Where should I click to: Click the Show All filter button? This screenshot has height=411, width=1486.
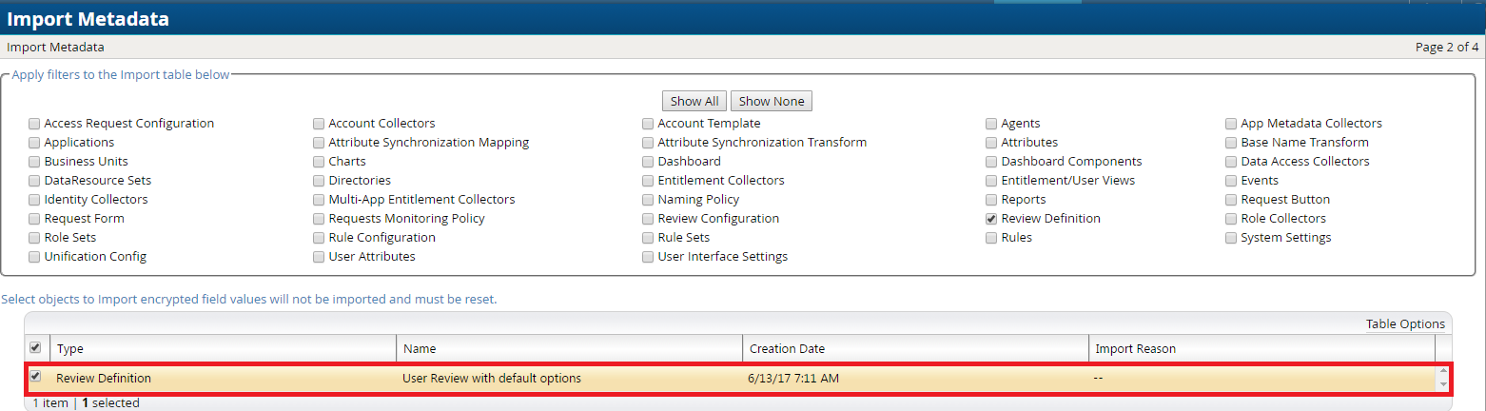point(694,101)
